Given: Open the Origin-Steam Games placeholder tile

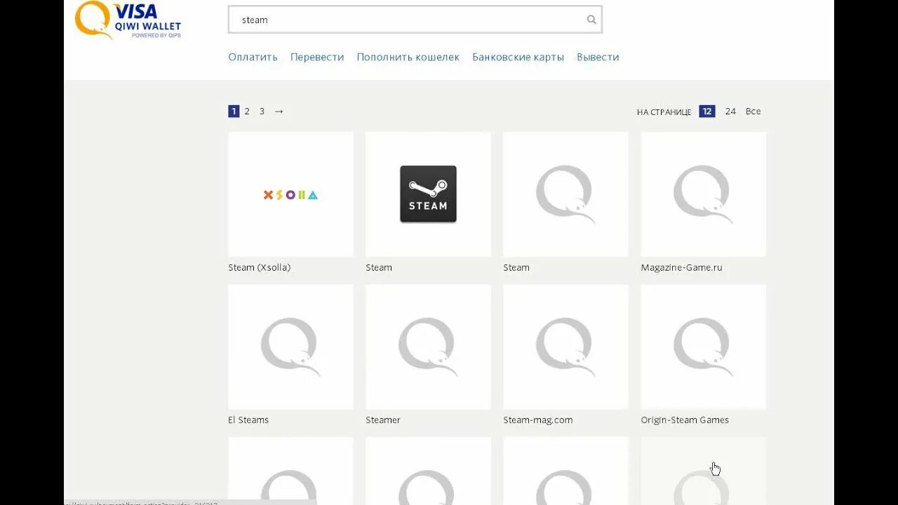Looking at the screenshot, I should tap(703, 346).
